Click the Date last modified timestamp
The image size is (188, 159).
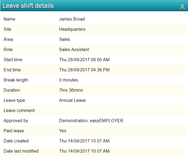pos(84,151)
